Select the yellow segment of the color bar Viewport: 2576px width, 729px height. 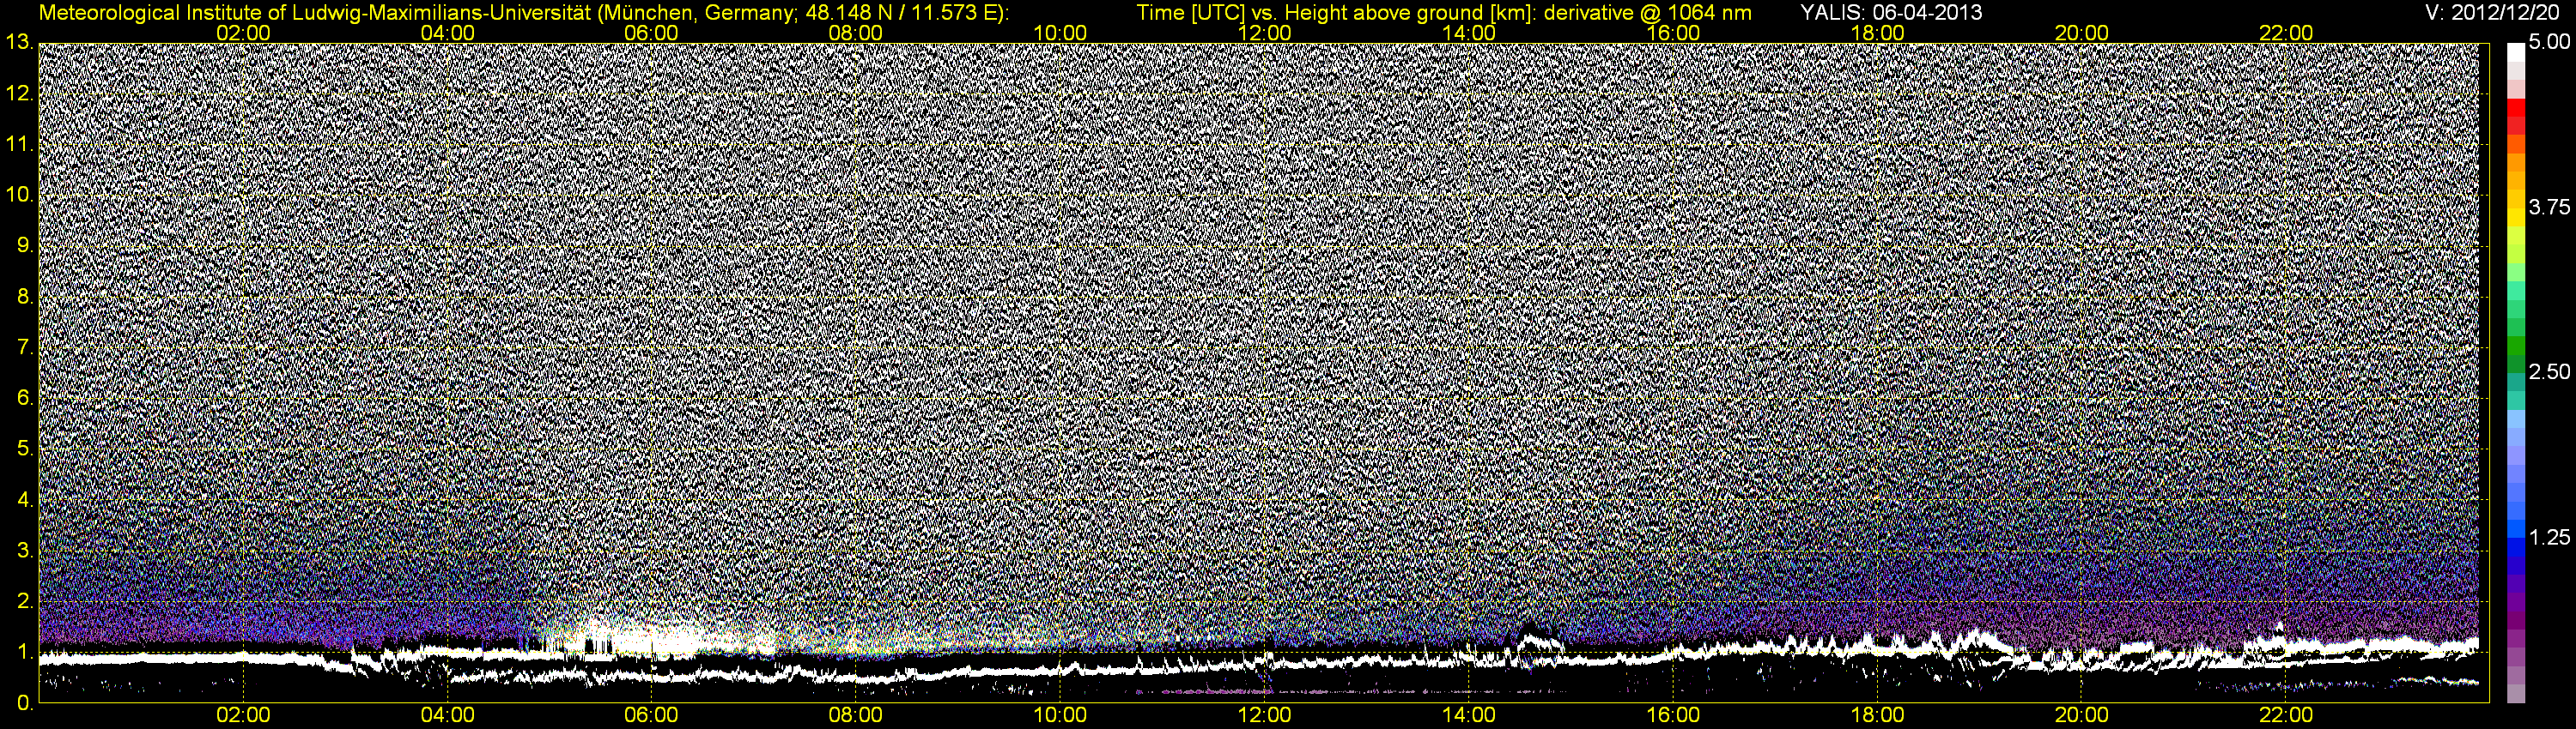pos(2515,217)
